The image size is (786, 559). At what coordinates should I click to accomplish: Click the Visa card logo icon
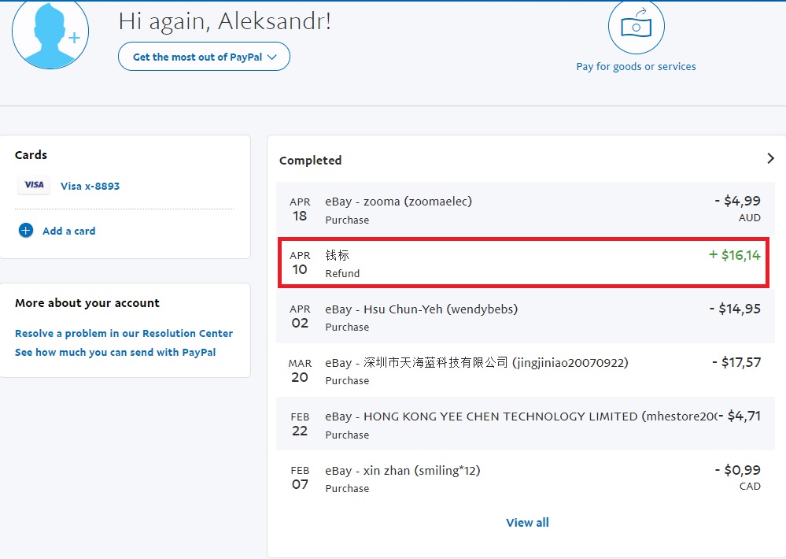(x=34, y=185)
